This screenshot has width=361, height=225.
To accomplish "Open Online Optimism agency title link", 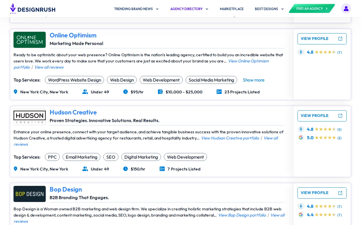I will tap(73, 35).
